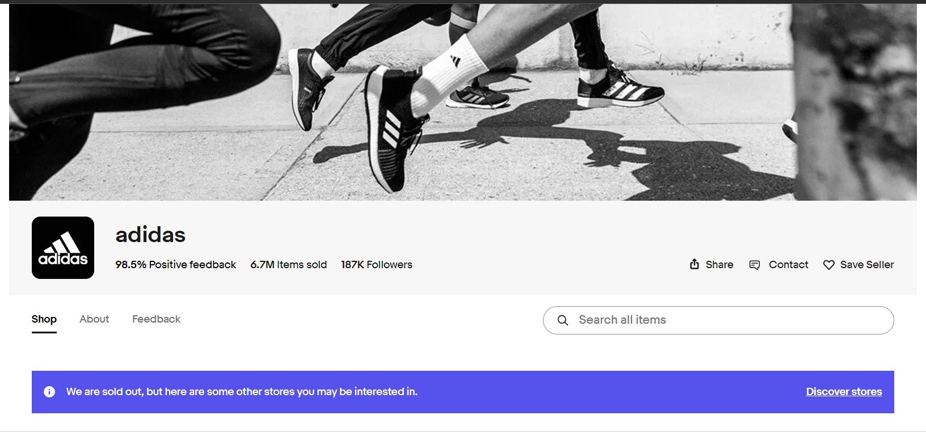
Task: Click the adidas store name heading
Action: tap(150, 235)
